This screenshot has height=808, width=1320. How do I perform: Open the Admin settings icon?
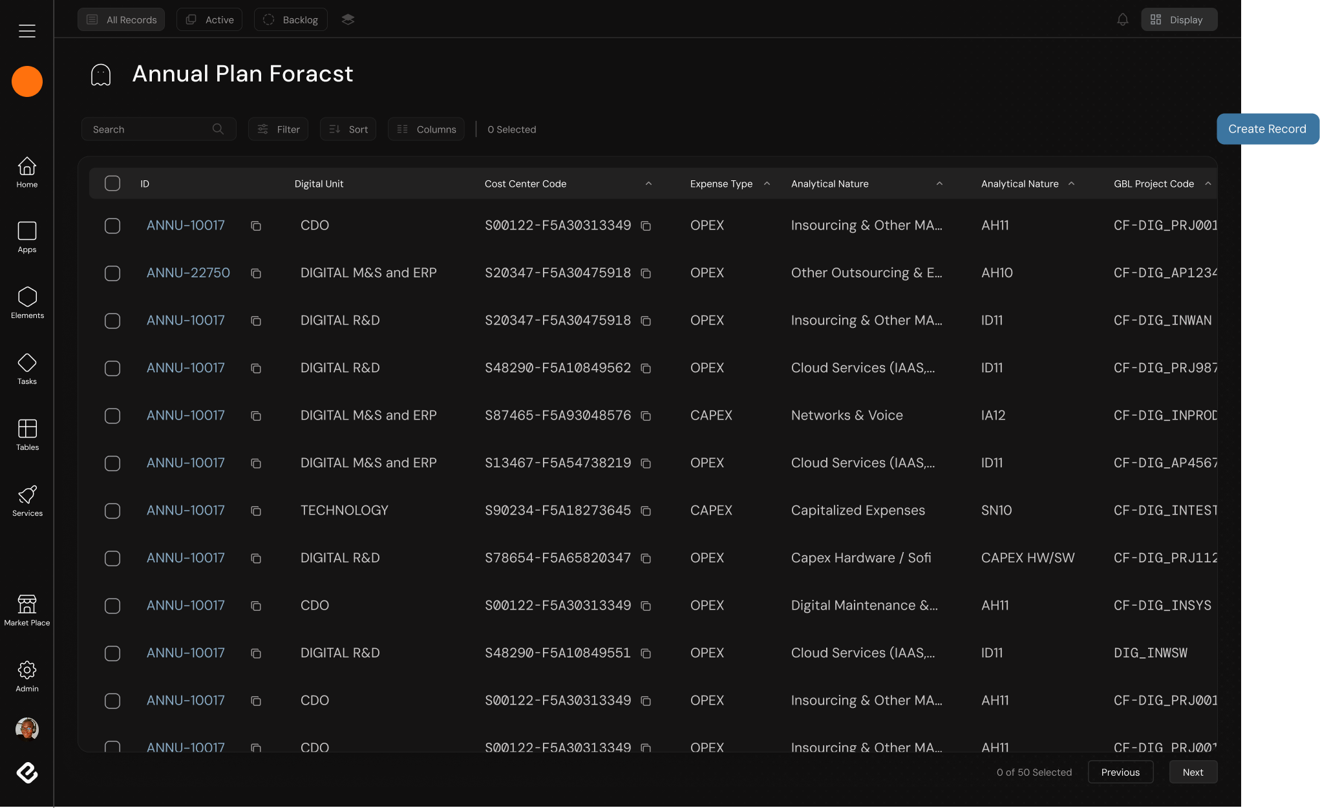27,671
